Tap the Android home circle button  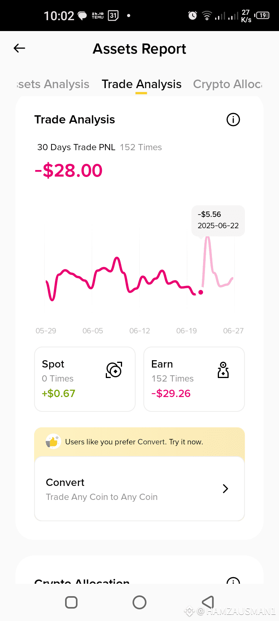139,602
